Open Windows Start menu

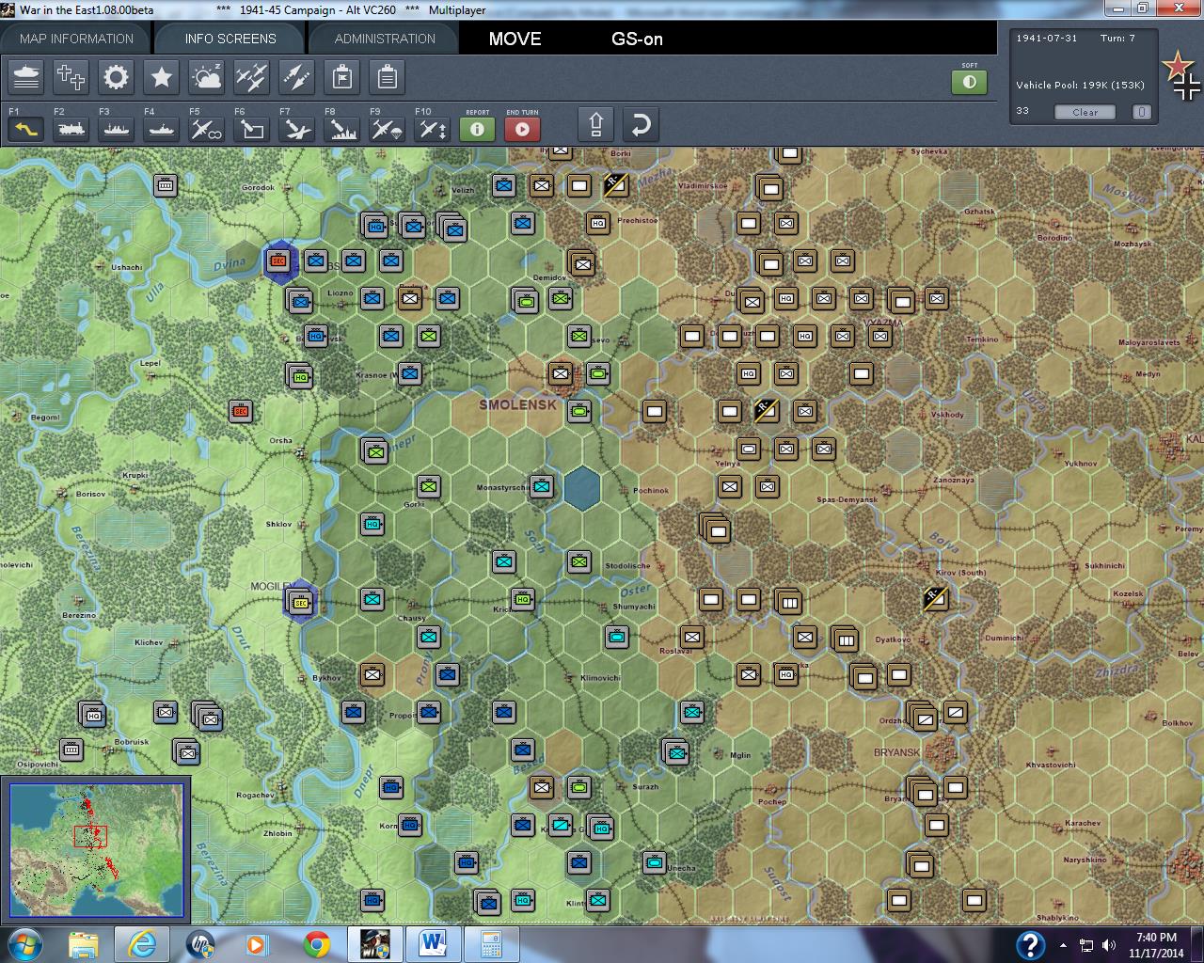(24, 944)
